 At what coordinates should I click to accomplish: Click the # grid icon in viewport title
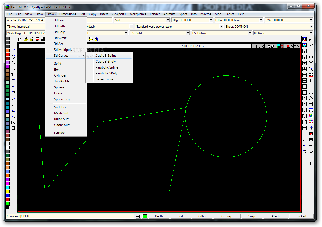[x=285, y=46]
